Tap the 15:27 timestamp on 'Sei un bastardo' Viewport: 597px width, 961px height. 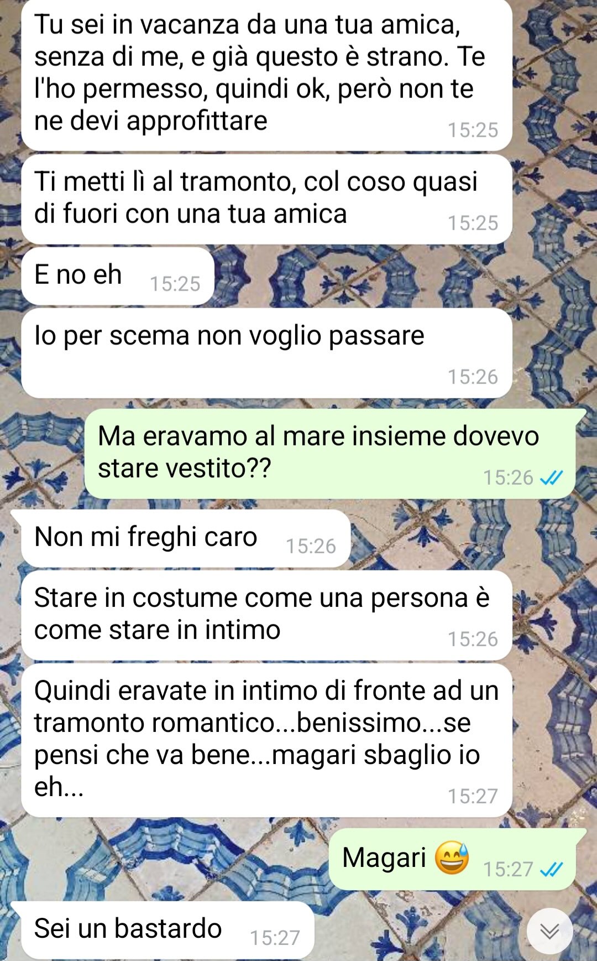coord(275,938)
